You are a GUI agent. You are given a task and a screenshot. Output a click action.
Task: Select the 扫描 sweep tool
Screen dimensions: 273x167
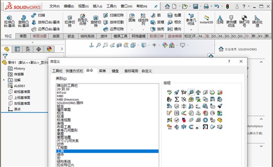[38, 15]
